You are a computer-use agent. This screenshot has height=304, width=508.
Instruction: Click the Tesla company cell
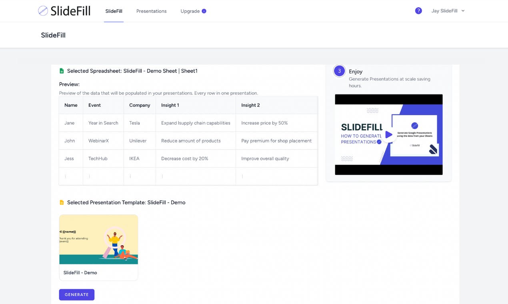point(140,123)
